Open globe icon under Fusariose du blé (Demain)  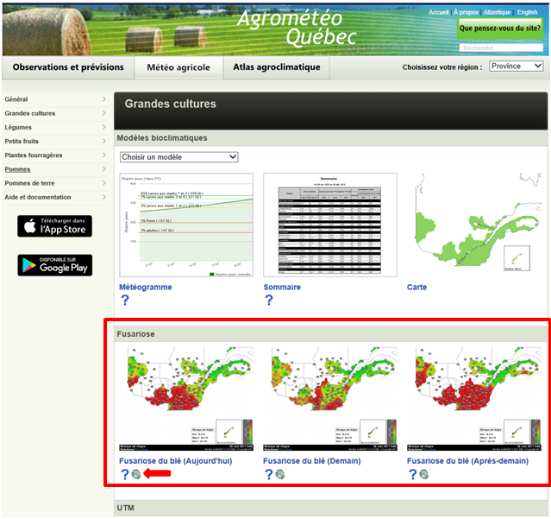pos(280,475)
